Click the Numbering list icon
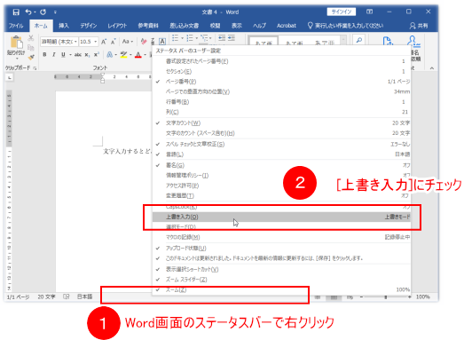This screenshot has height=340, width=464. [x=190, y=38]
